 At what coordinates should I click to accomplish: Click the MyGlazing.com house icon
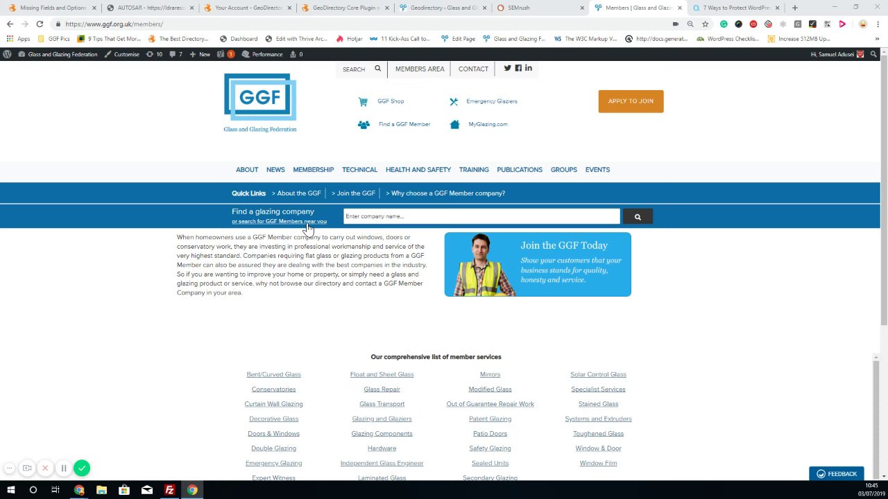pyautogui.click(x=454, y=125)
